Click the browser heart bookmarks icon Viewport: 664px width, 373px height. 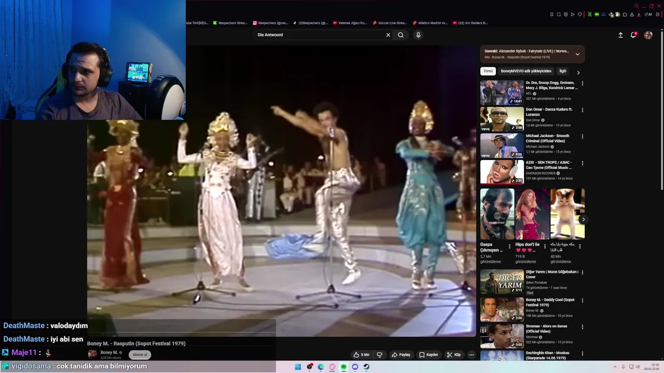pyautogui.click(x=580, y=15)
